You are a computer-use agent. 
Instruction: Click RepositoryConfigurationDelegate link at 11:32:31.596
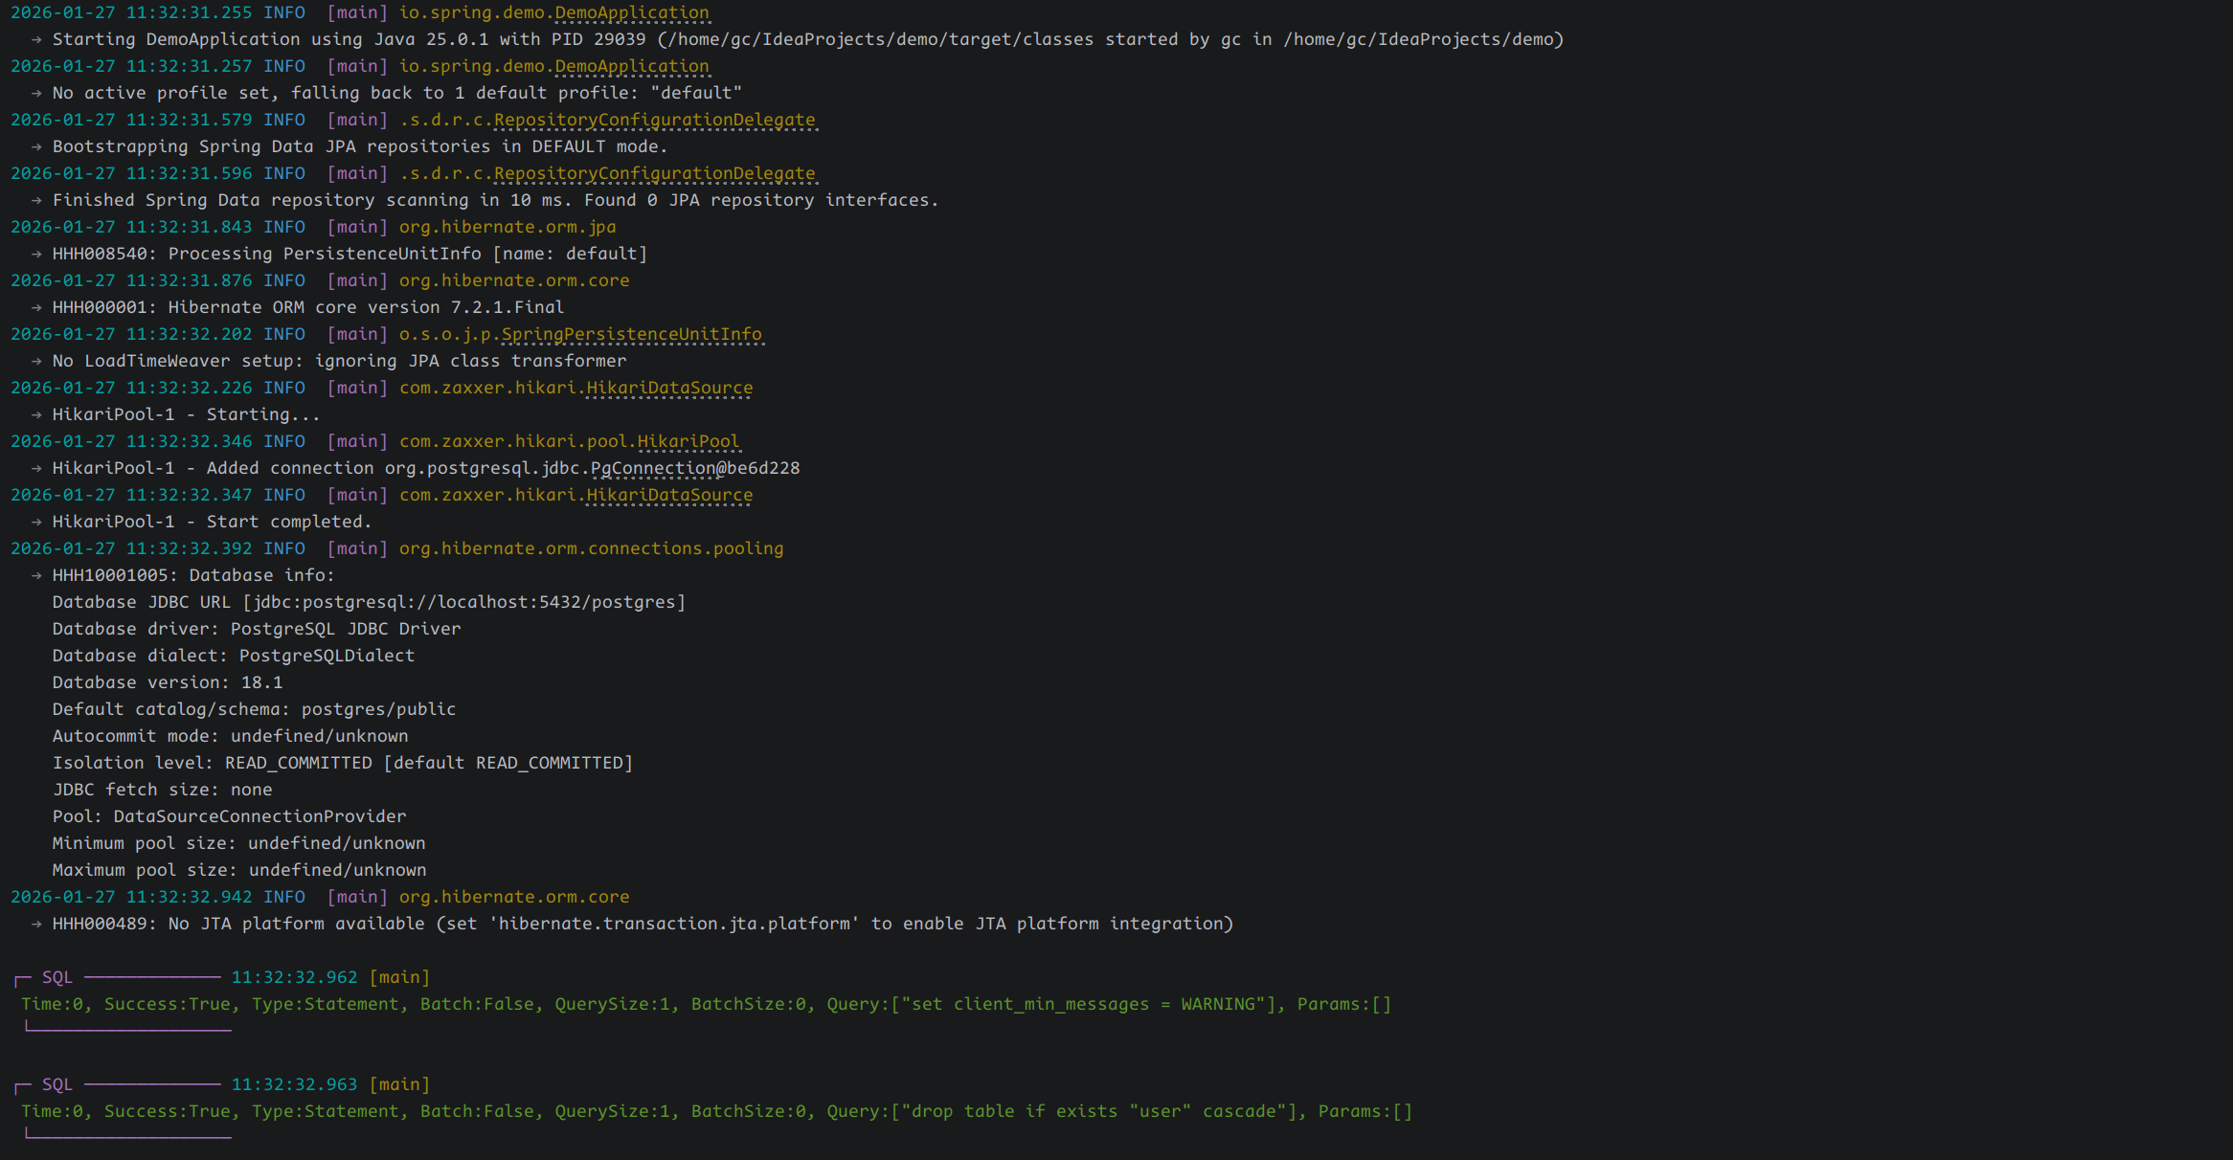[654, 174]
